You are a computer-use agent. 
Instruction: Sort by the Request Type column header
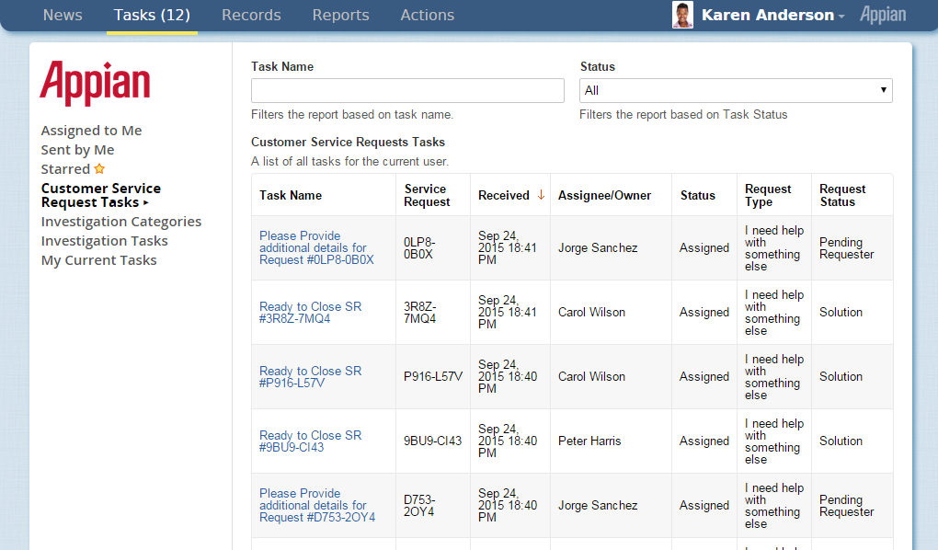tap(768, 195)
